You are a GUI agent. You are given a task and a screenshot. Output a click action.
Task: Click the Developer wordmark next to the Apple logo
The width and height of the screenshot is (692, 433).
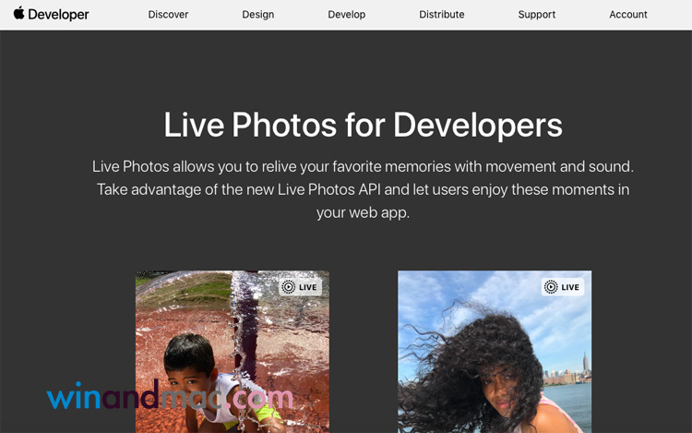coord(59,15)
